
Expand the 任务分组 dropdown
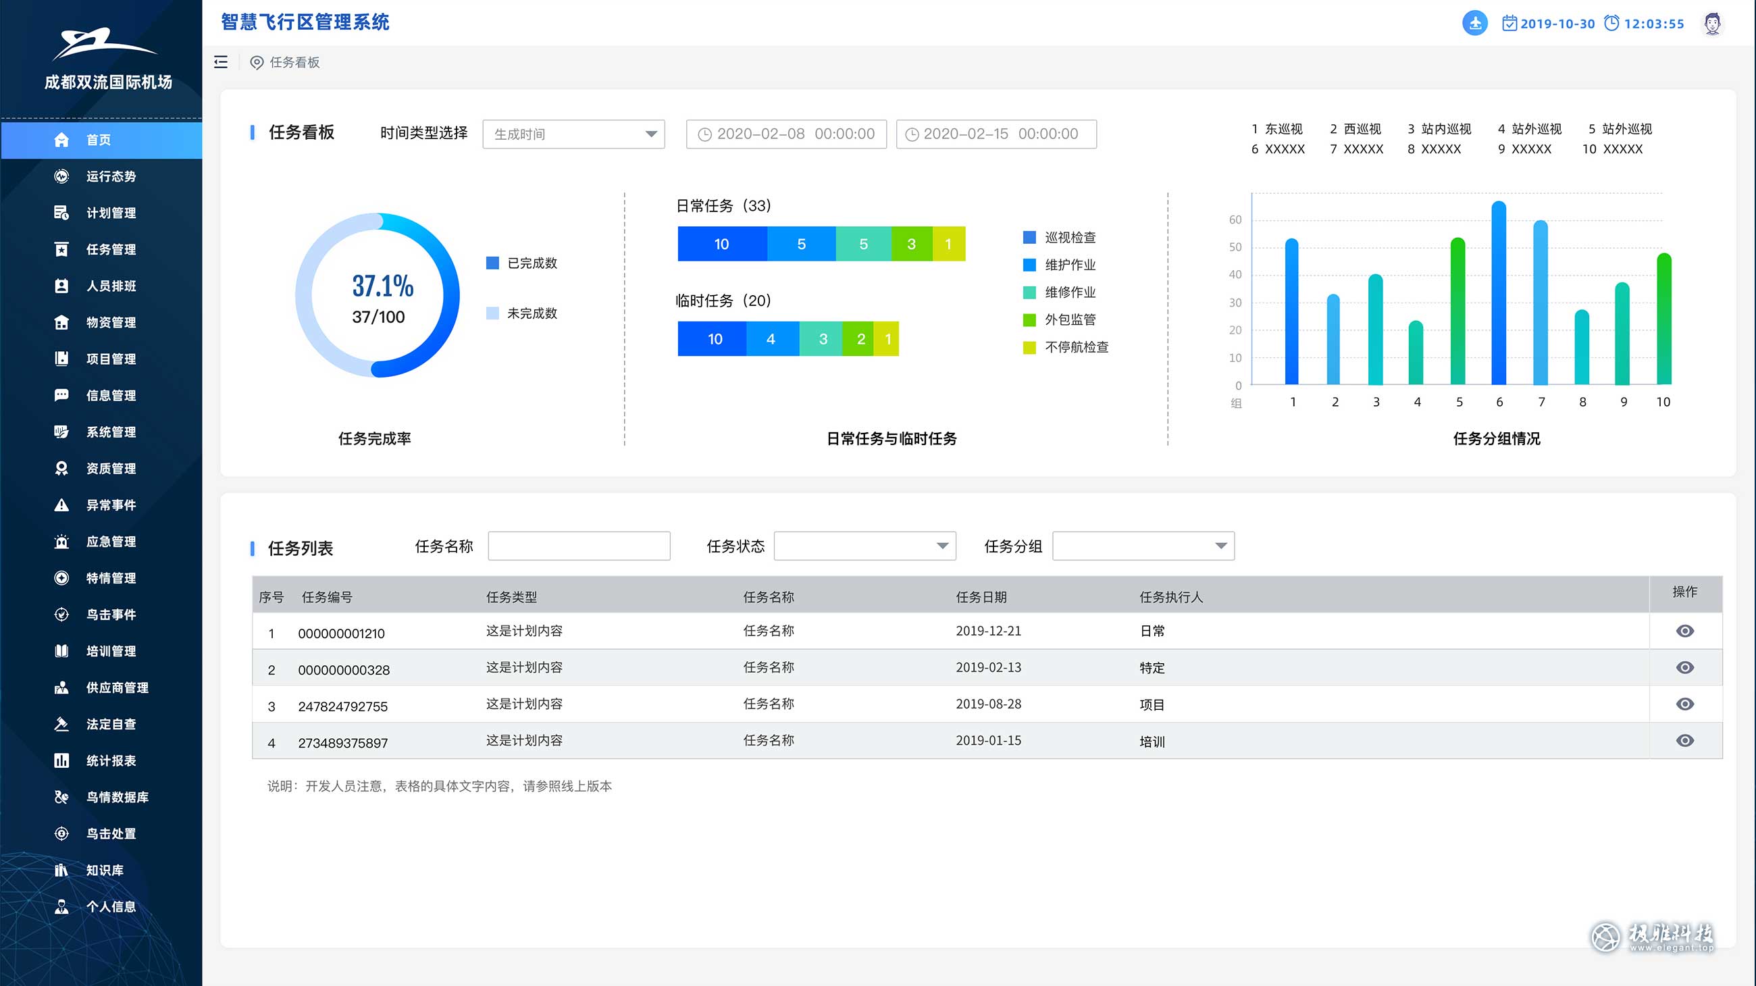[1143, 546]
